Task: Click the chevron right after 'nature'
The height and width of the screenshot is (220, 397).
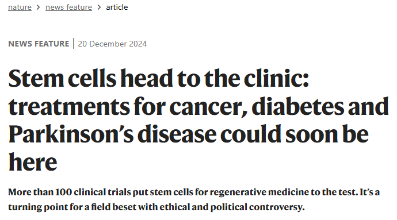Action: (x=38, y=7)
